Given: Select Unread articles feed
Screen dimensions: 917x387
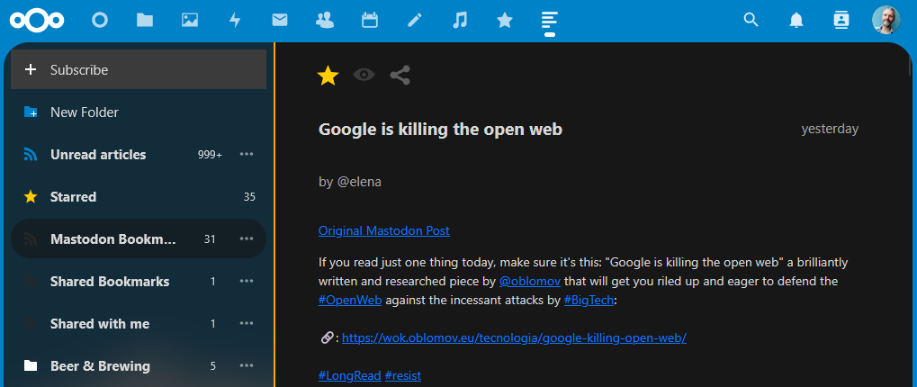Looking at the screenshot, I should click(x=139, y=154).
